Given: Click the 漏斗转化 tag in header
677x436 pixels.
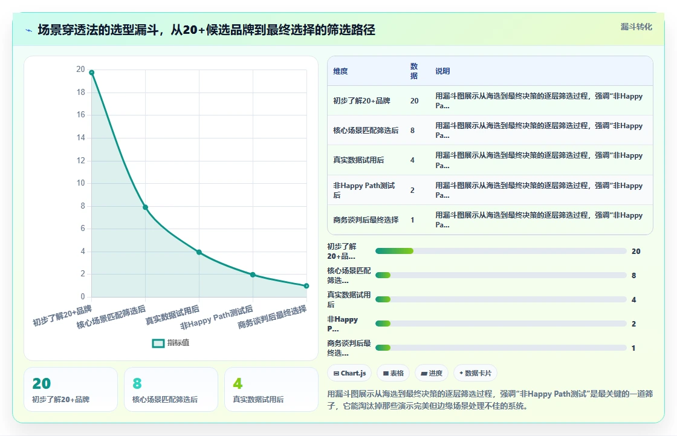Looking at the screenshot, I should (637, 27).
